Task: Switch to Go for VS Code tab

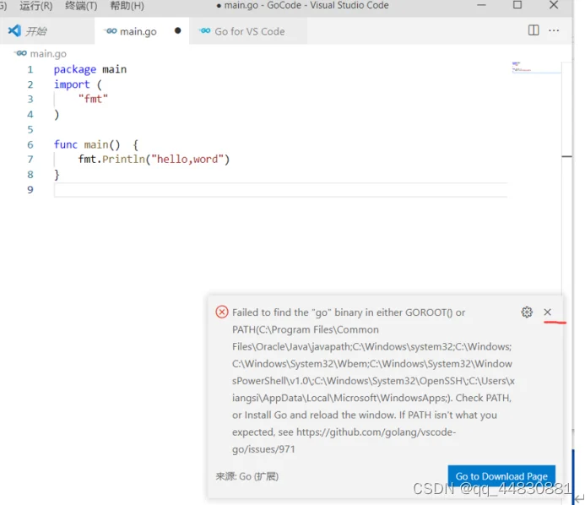Action: [x=250, y=31]
